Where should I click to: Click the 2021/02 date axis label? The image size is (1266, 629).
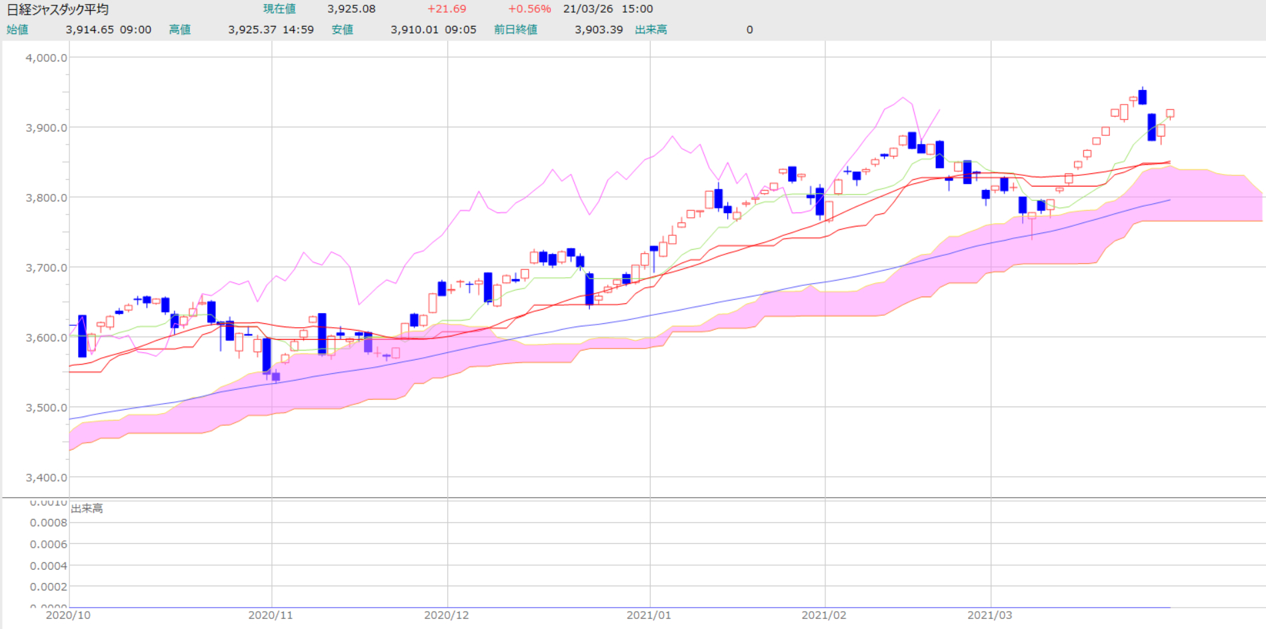click(x=824, y=615)
